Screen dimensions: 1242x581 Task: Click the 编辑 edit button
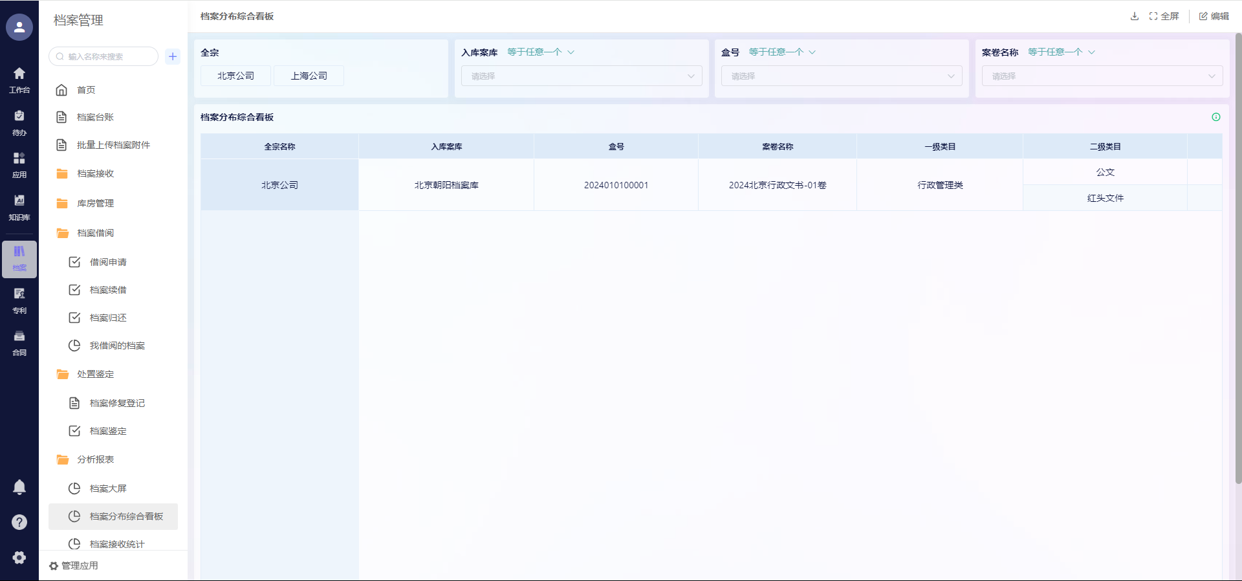click(1214, 16)
